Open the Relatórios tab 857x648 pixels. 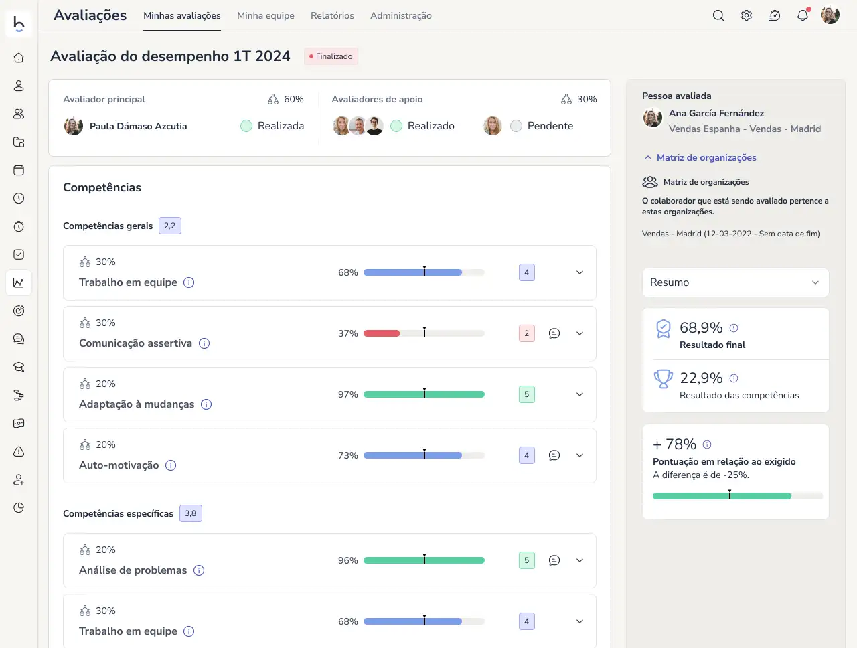pos(332,15)
